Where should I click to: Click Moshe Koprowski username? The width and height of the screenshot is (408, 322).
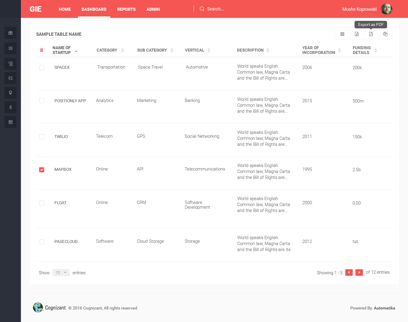click(359, 9)
